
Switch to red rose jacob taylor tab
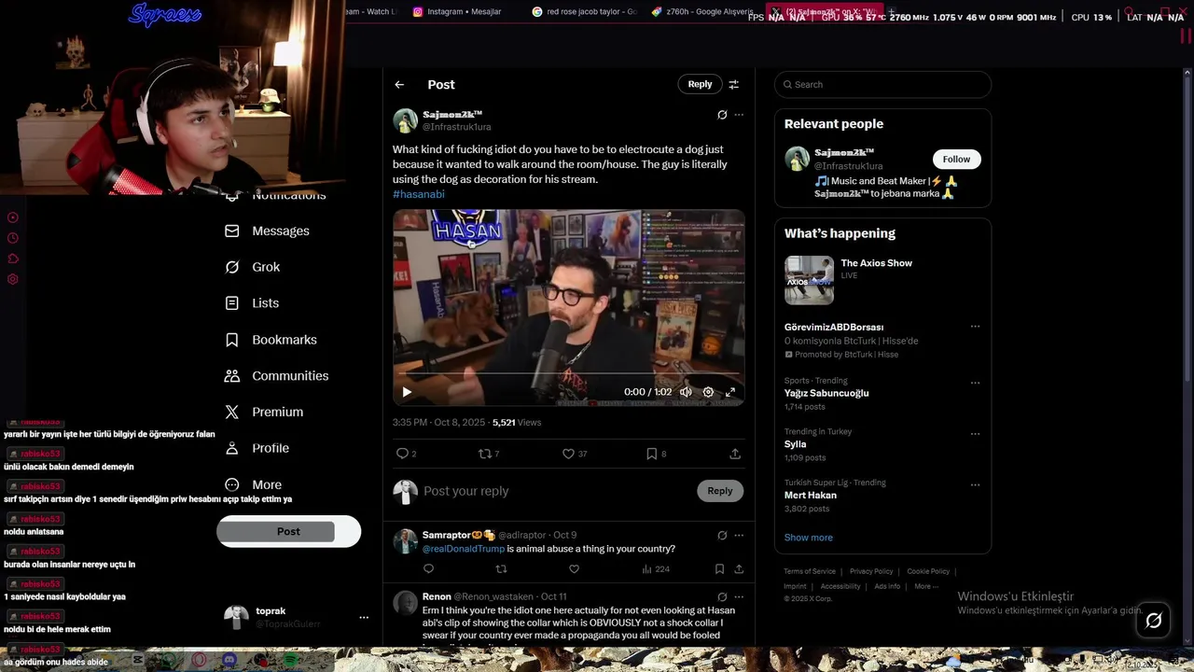pos(584,11)
